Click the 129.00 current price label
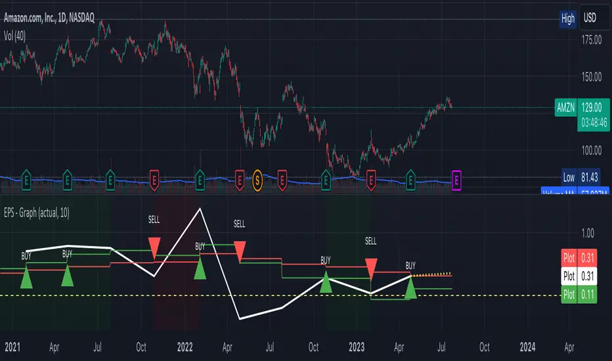612x361 pixels. 592,108
